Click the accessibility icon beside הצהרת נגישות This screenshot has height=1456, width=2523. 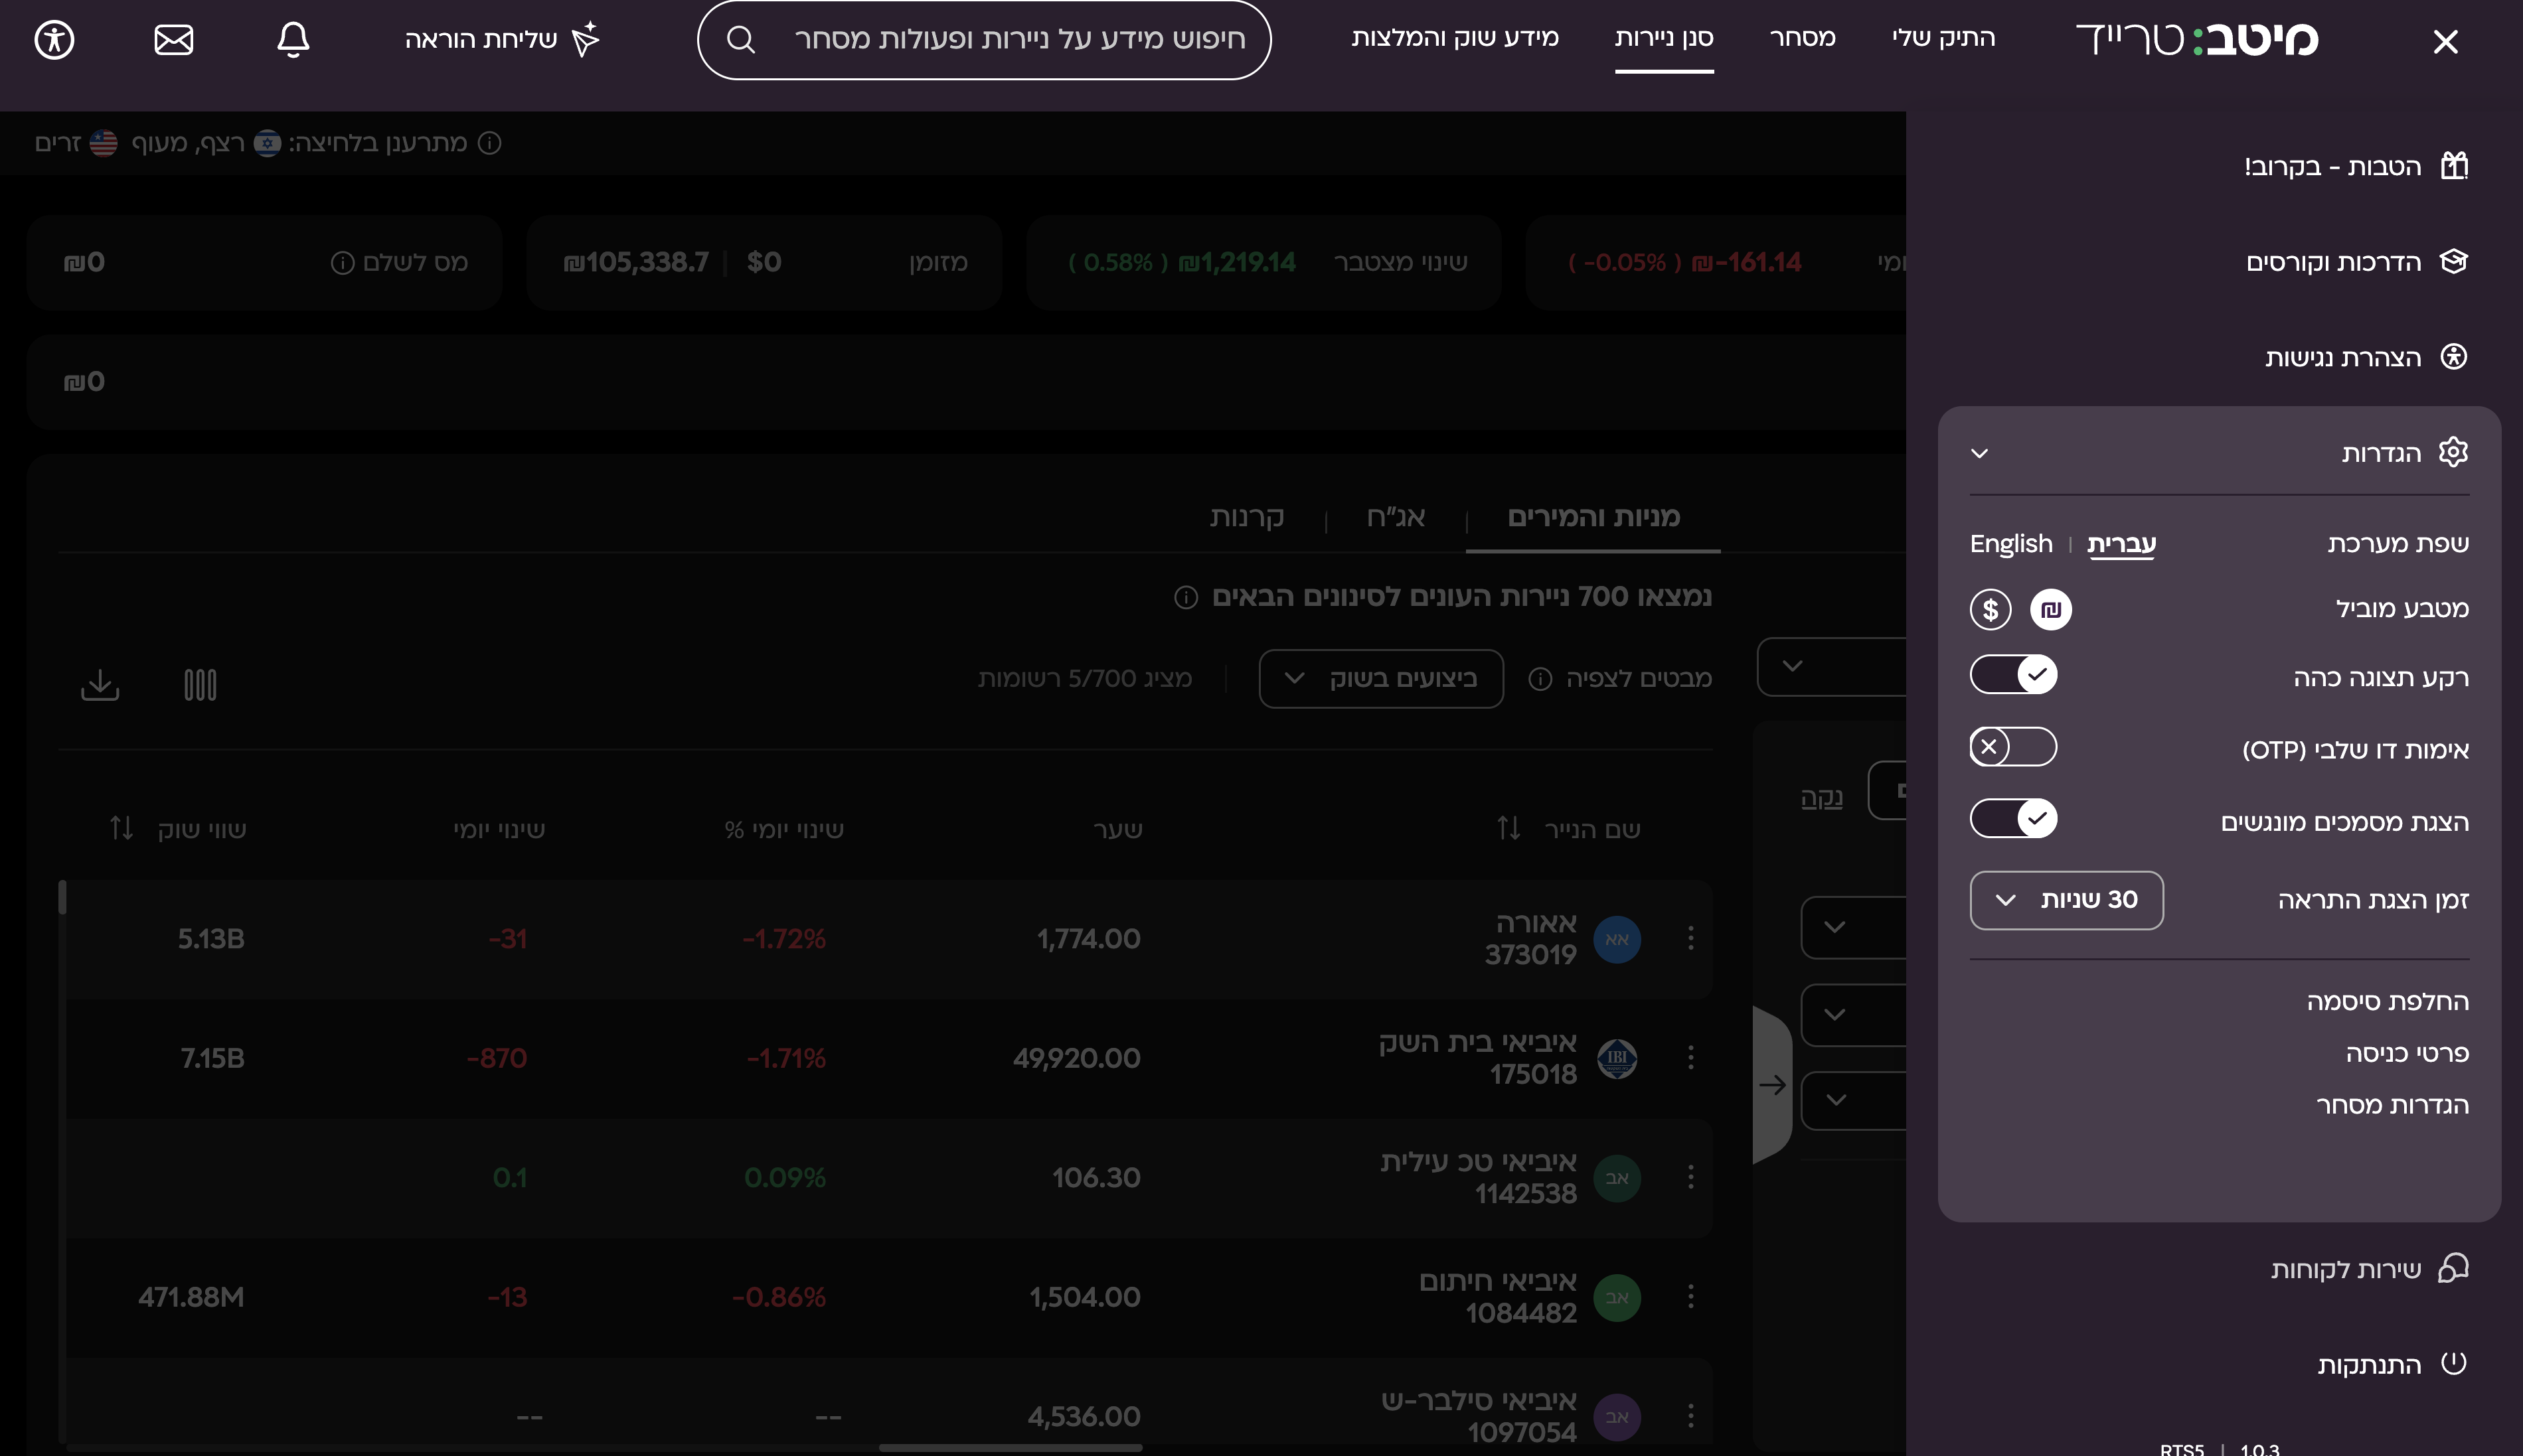(2454, 357)
